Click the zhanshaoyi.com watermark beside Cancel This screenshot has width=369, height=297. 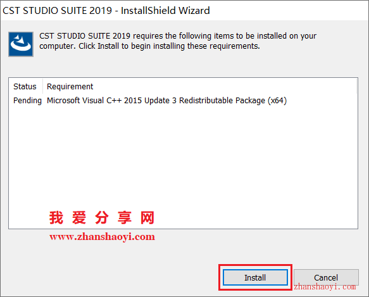pyautogui.click(x=325, y=287)
